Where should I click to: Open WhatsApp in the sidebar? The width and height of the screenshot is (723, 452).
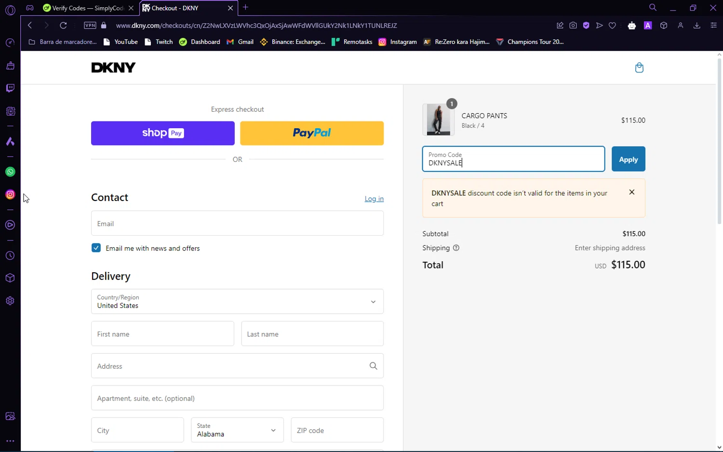pyautogui.click(x=10, y=172)
